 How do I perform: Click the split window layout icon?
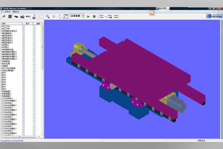pyautogui.click(x=101, y=17)
